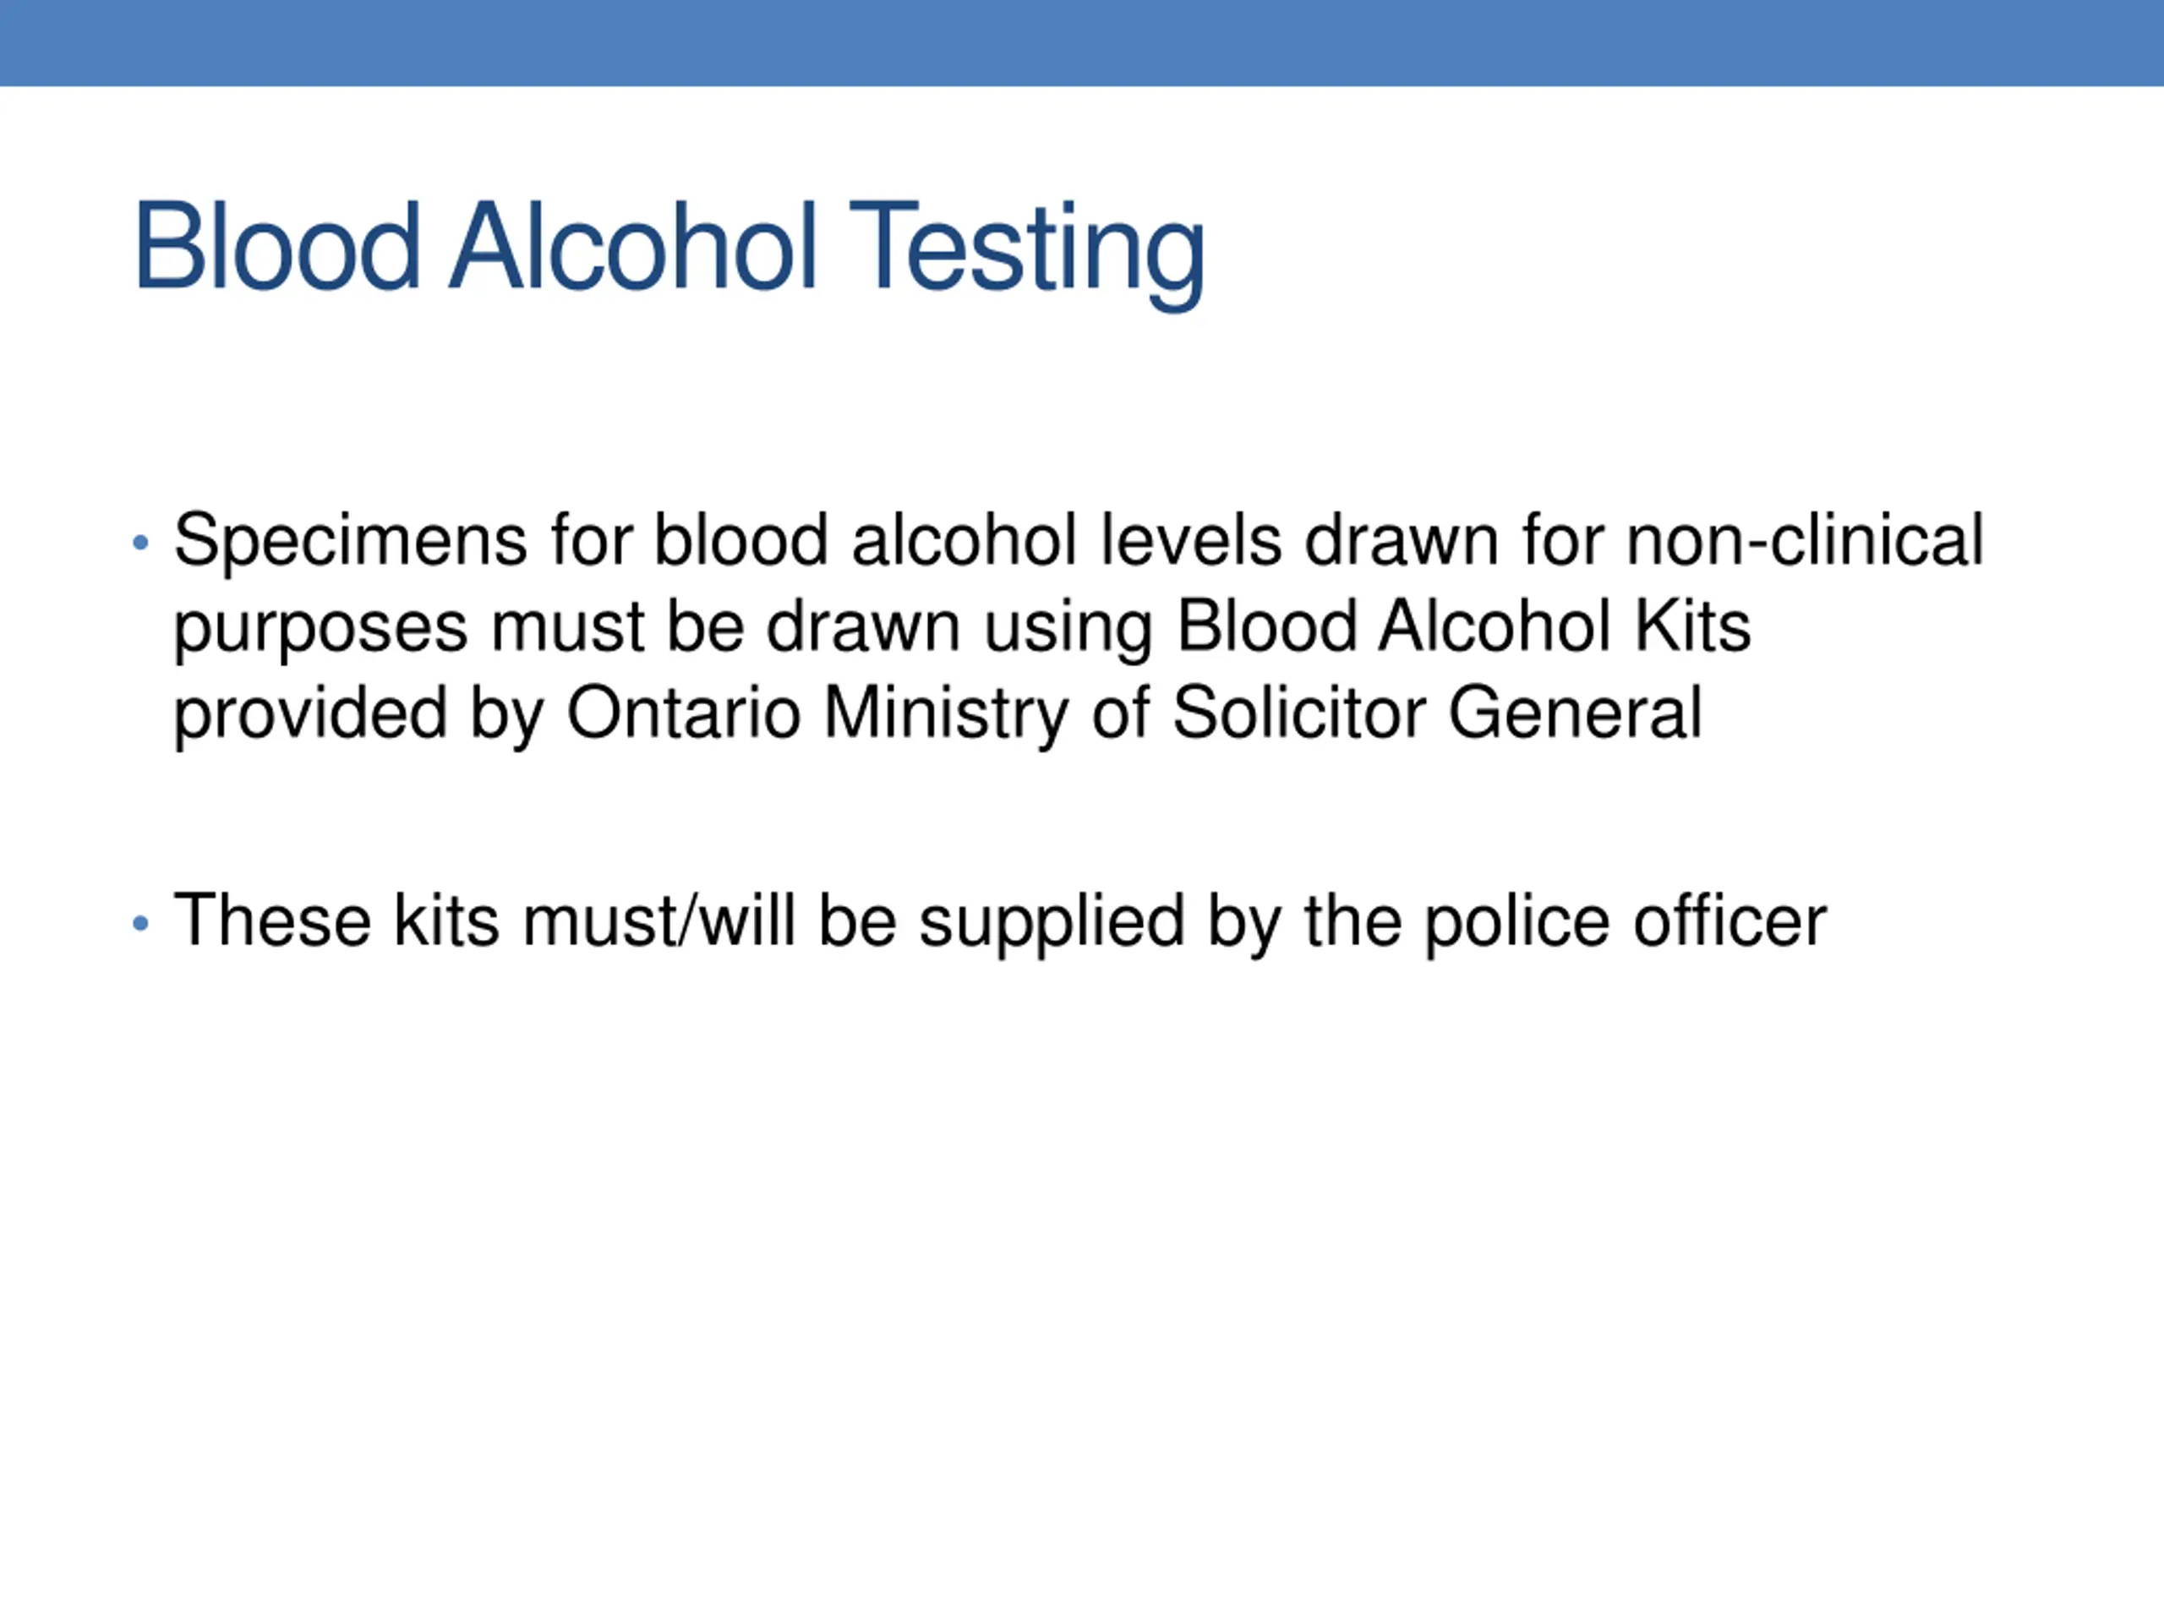Click the word 'Ministry'
This screenshot has width=2164, height=1623.
[946, 713]
